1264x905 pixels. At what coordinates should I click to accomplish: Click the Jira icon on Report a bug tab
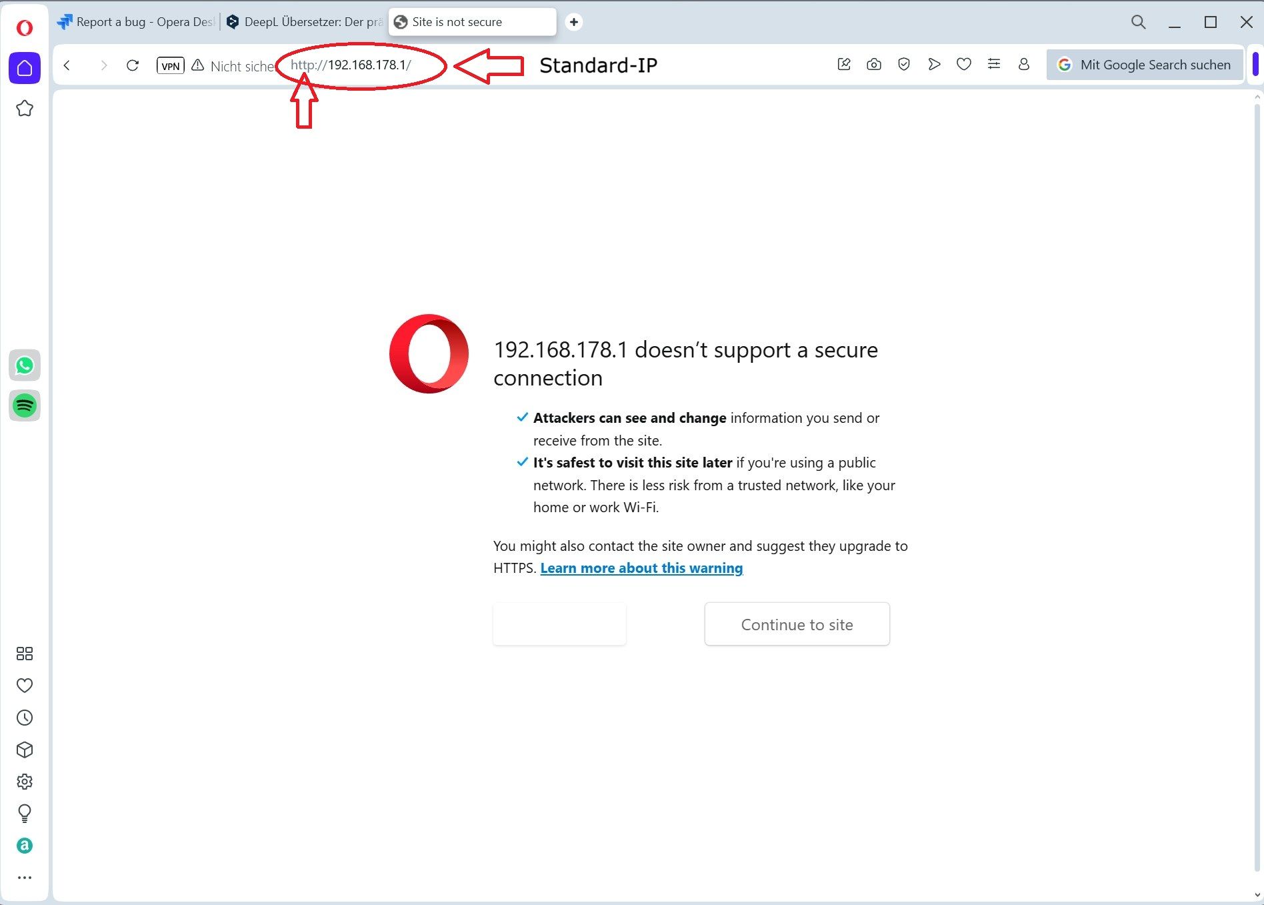[65, 22]
